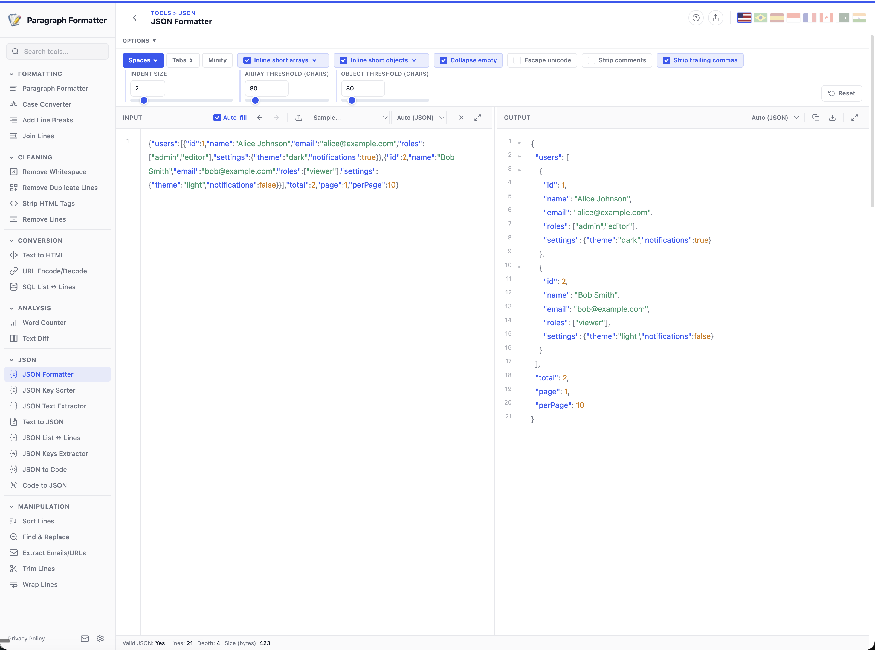Viewport: 875px width, 650px height.
Task: Collapse the ANALYSIS sidebar section
Action: point(30,308)
